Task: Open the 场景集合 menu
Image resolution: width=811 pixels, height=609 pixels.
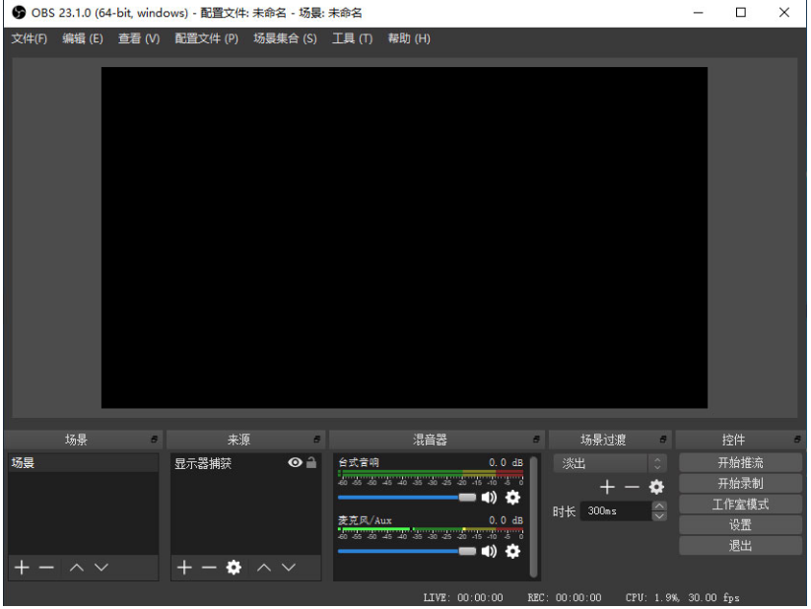Action: click(285, 38)
